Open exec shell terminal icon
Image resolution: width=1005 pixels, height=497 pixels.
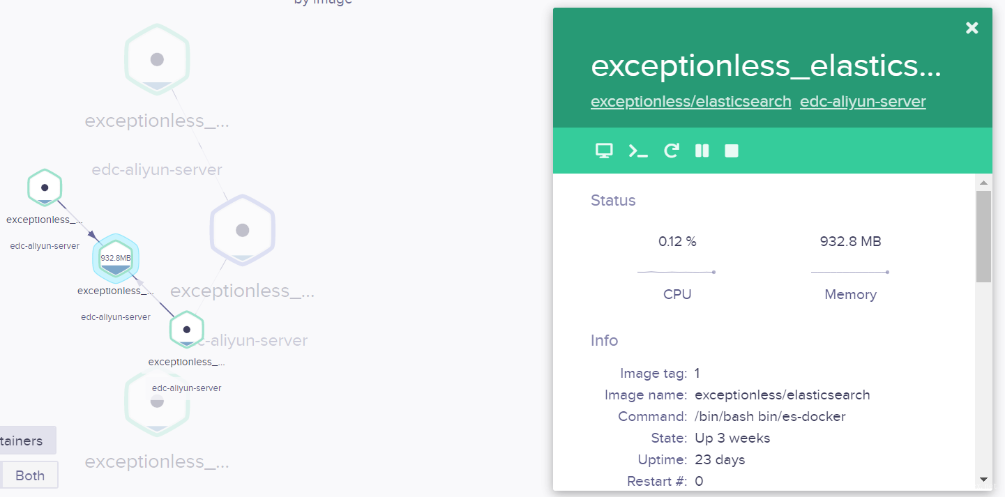[638, 151]
